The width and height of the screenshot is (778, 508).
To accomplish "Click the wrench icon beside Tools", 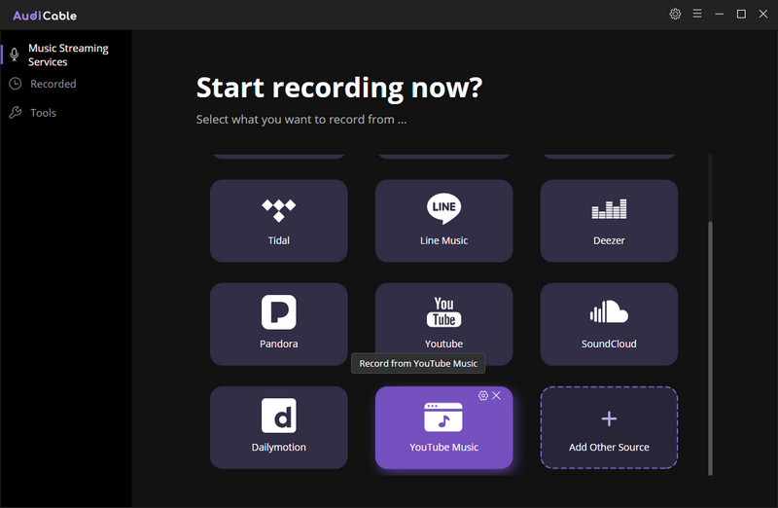I will pyautogui.click(x=16, y=112).
